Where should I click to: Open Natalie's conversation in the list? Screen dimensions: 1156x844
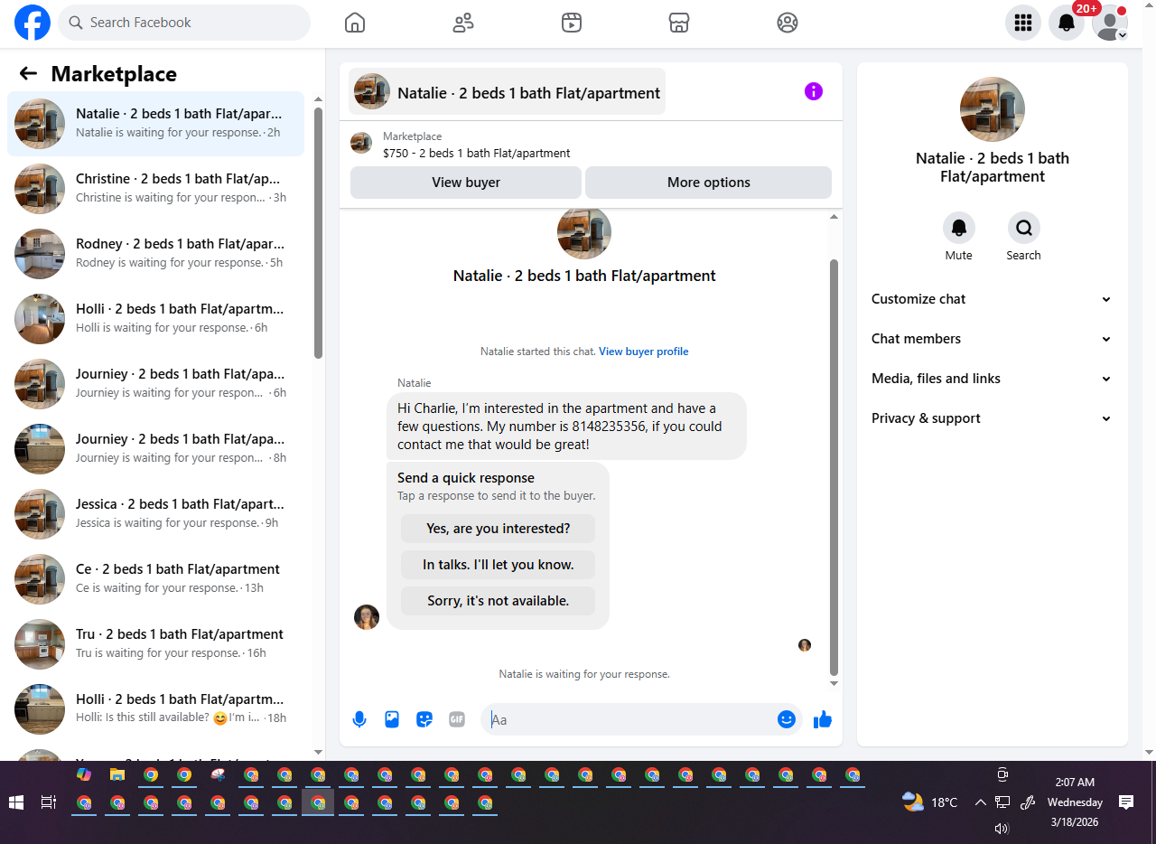click(x=155, y=124)
